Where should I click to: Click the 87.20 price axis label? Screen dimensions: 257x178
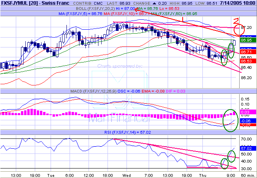[x=246, y=28]
